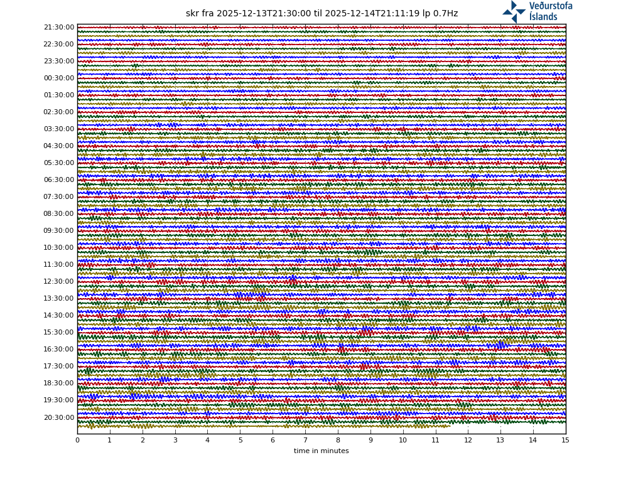Click the 'time in minutes' axis label
The height and width of the screenshot is (482, 643).
(x=321, y=451)
